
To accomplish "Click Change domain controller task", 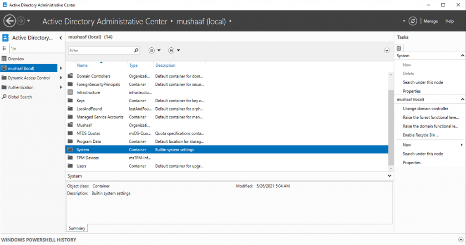I will (425, 108).
